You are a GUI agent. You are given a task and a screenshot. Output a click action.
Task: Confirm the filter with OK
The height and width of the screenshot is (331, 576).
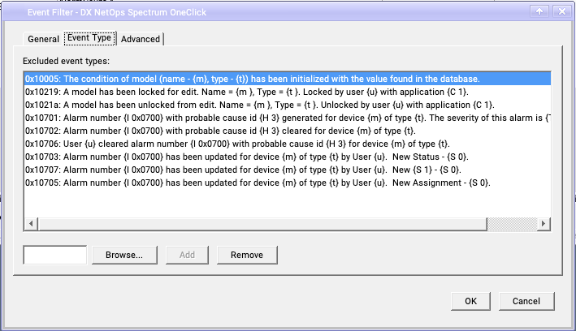(x=470, y=301)
